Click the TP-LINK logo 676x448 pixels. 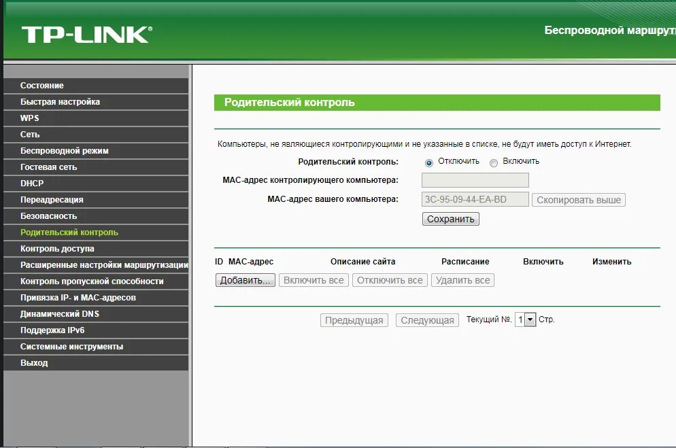click(86, 35)
